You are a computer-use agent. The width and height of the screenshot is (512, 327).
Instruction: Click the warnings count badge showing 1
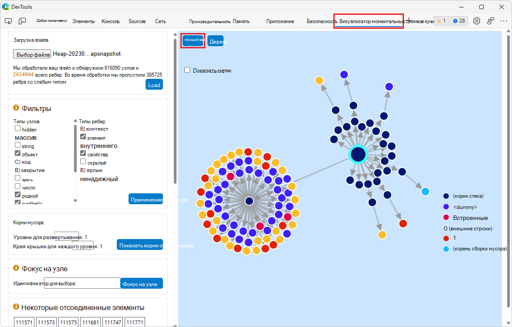tap(441, 21)
